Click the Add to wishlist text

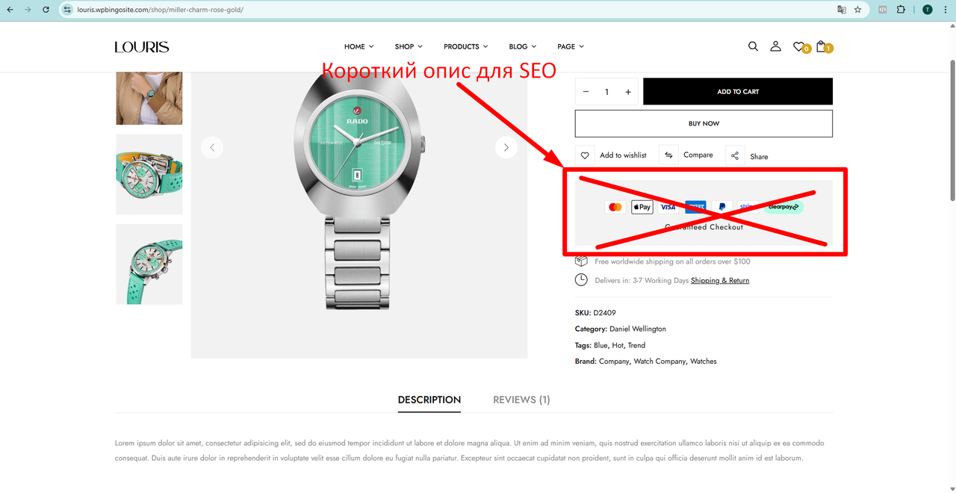[x=623, y=155]
